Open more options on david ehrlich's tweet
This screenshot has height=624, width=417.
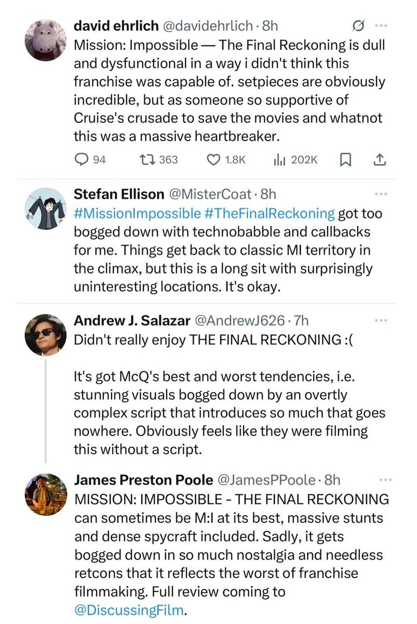[381, 24]
